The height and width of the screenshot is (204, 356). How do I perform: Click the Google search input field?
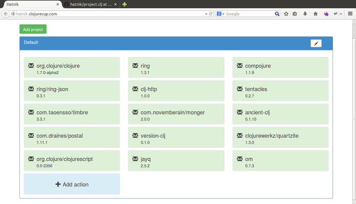(250, 14)
